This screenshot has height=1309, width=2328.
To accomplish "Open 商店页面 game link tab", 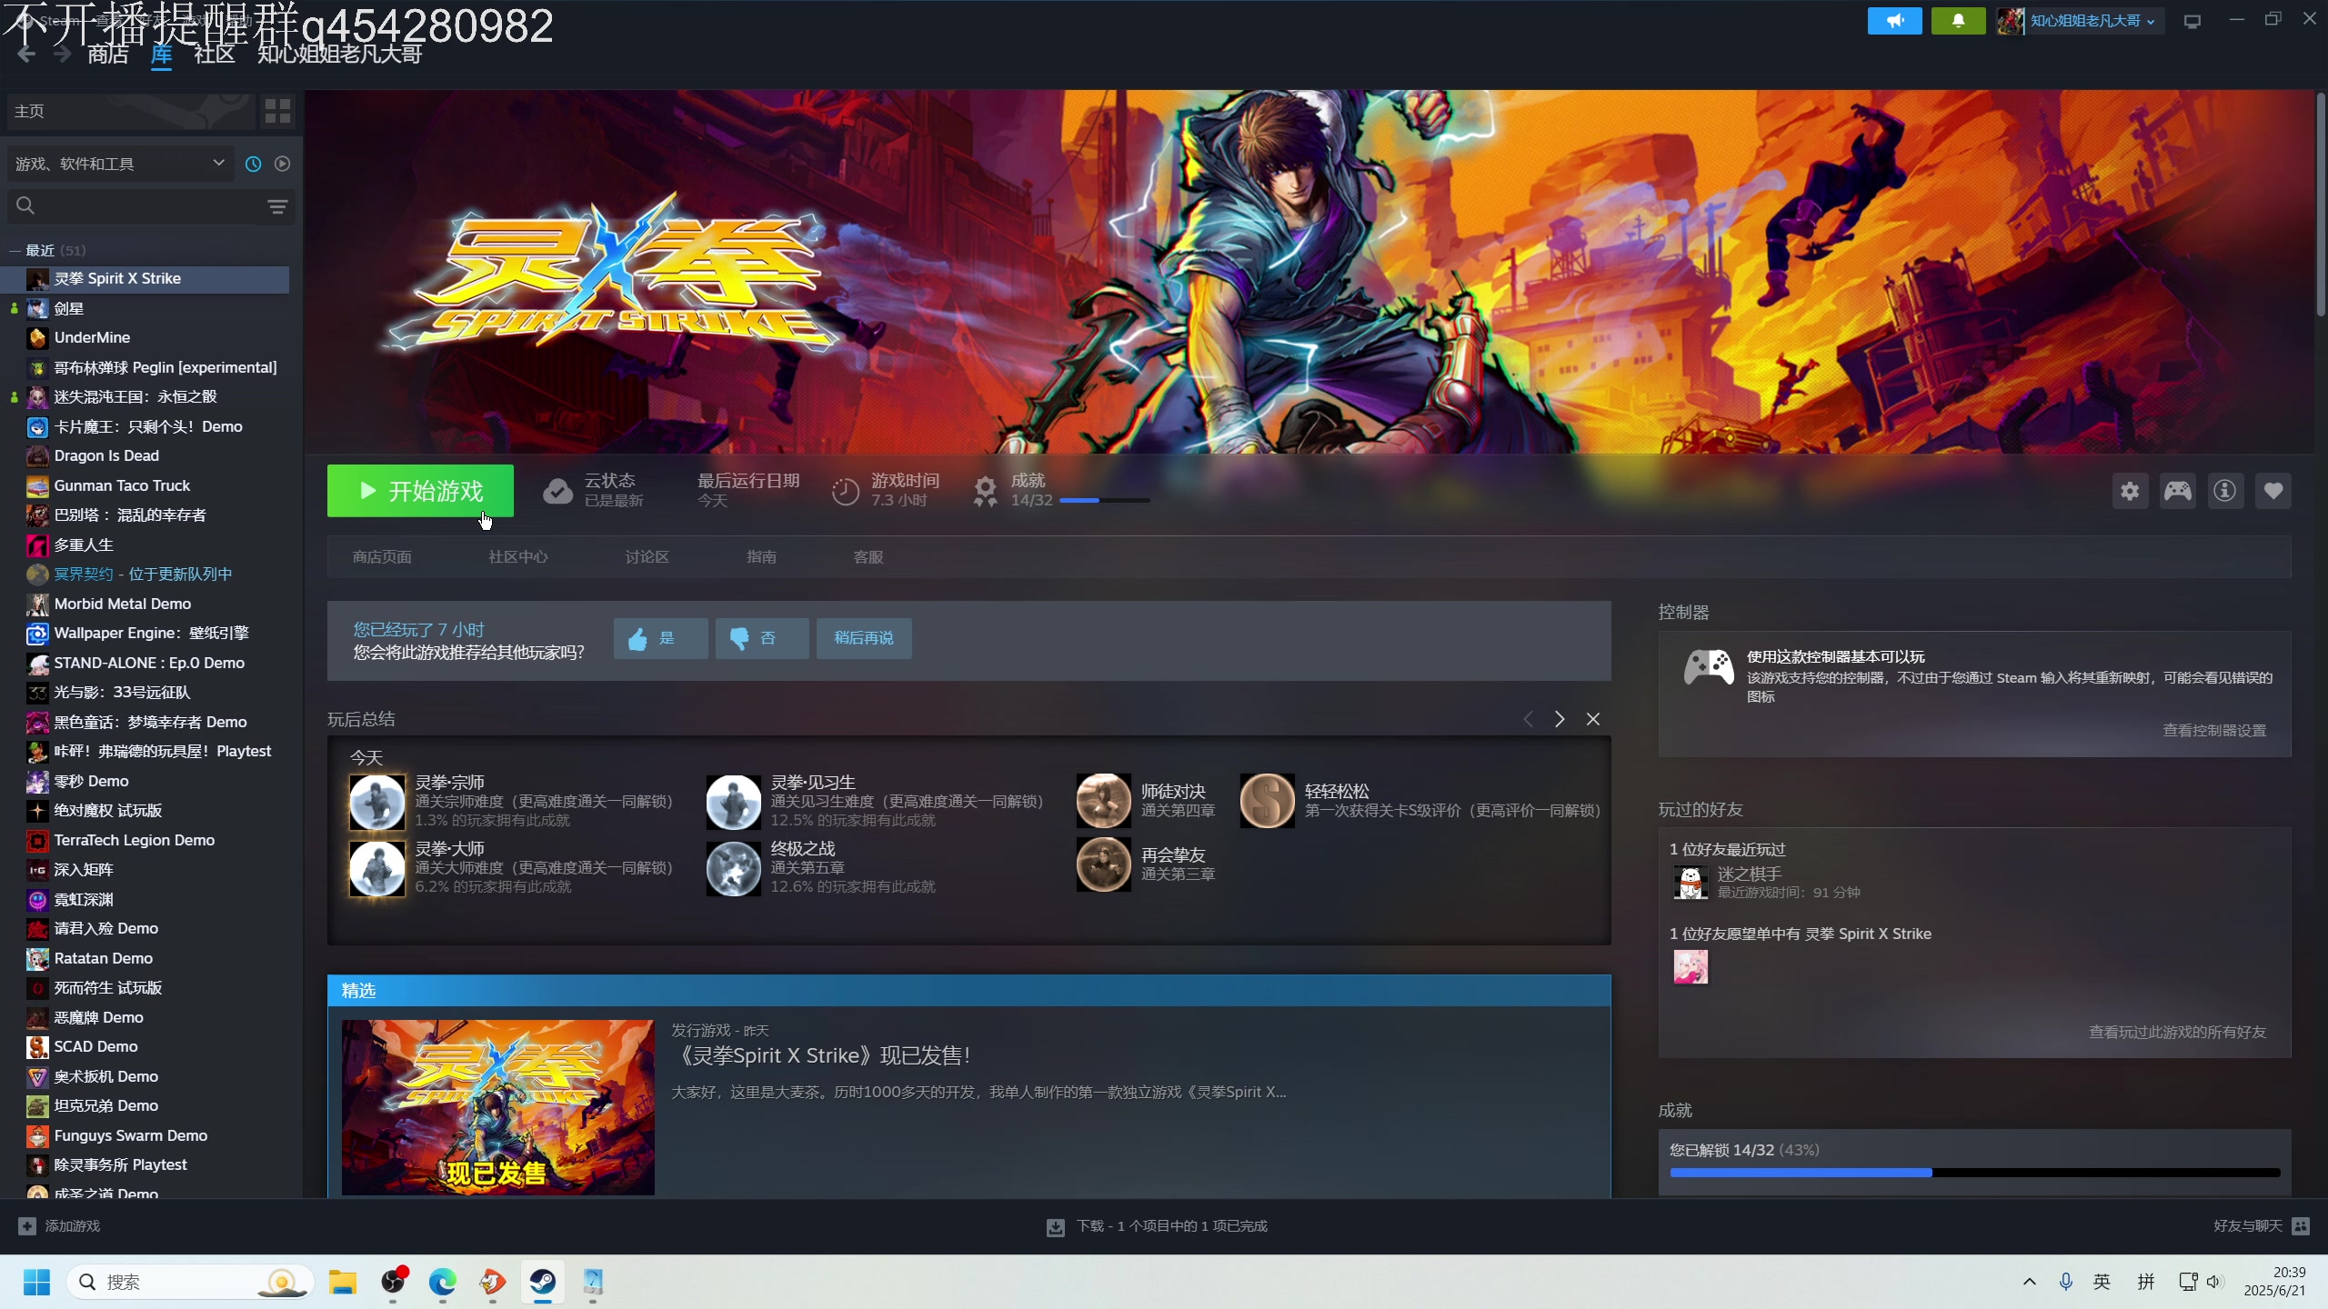I will pyautogui.click(x=382, y=556).
